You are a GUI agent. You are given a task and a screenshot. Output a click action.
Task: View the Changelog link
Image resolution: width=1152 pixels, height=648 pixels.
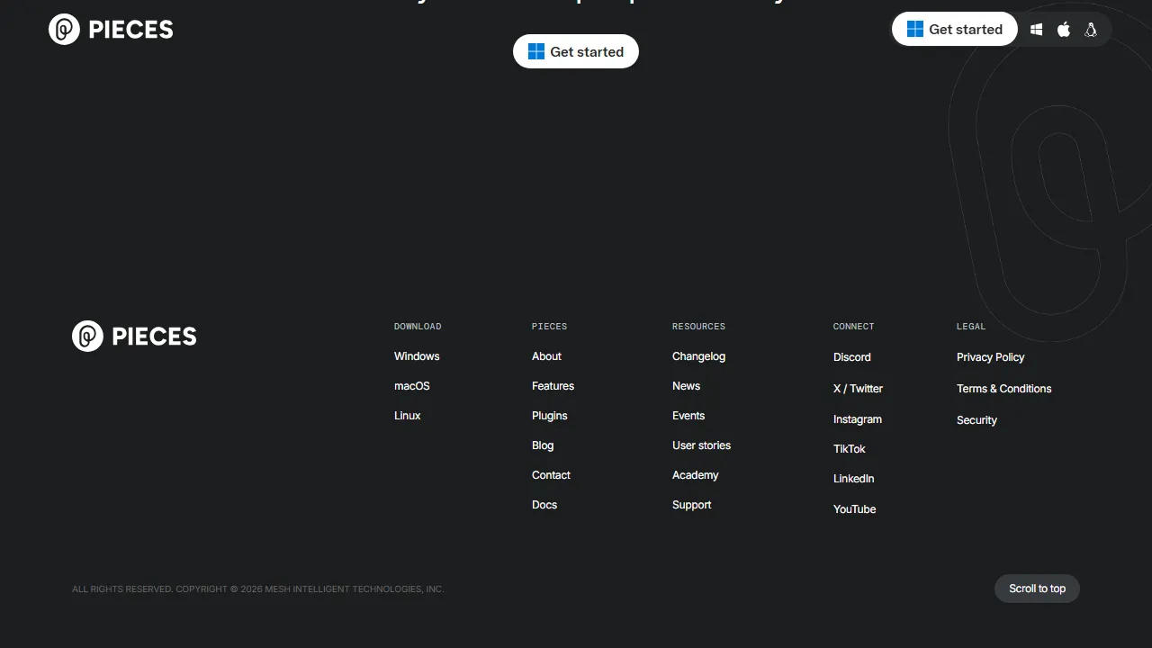coord(698,356)
